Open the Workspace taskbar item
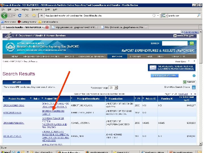Viewport: 204px width, 153px height. point(153,152)
